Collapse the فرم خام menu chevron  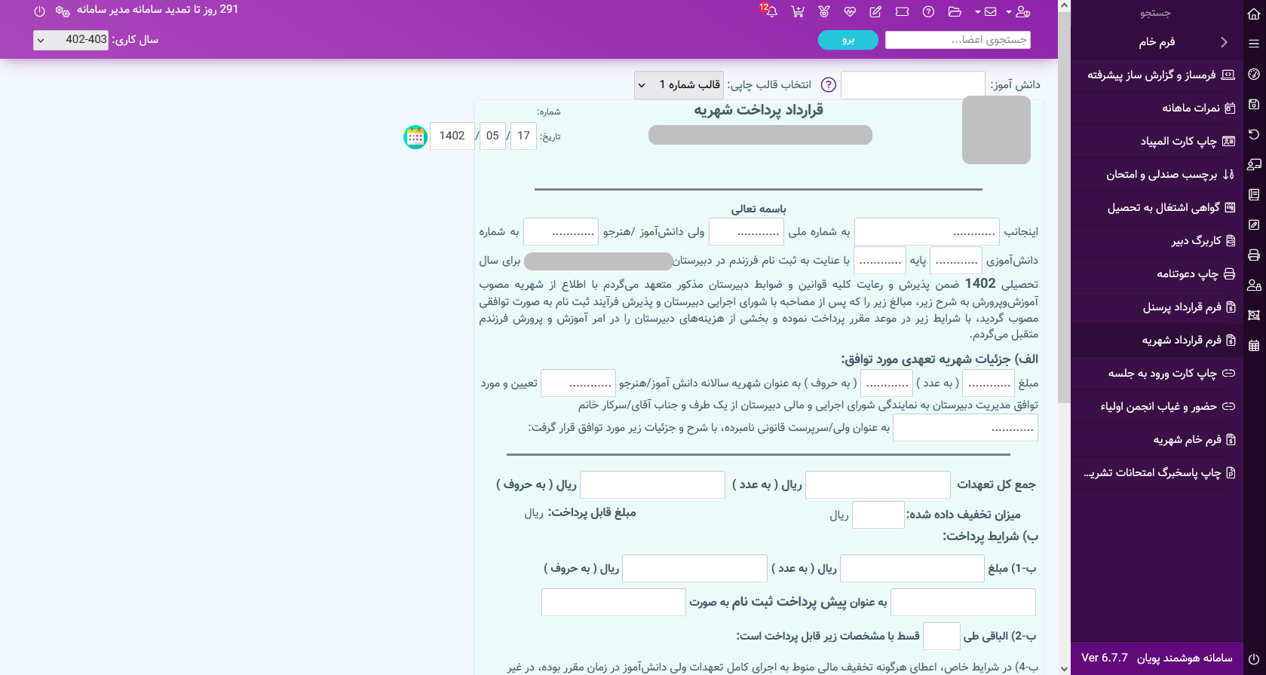coord(1224,42)
